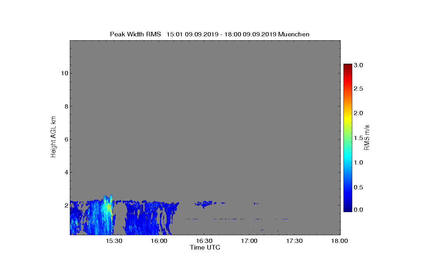Screen dimensions: 421x280
Task: Click the RMS colorbar gradient
Action: point(348,138)
